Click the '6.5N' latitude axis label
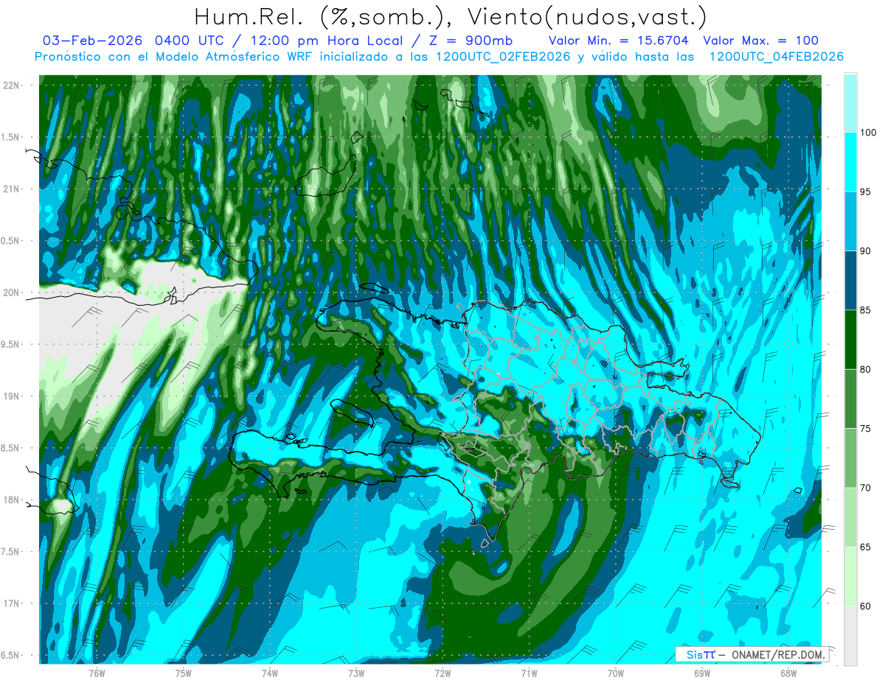This screenshot has width=885, height=683. [11, 655]
